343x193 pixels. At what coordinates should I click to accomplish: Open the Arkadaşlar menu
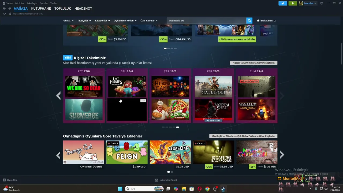click(32, 3)
